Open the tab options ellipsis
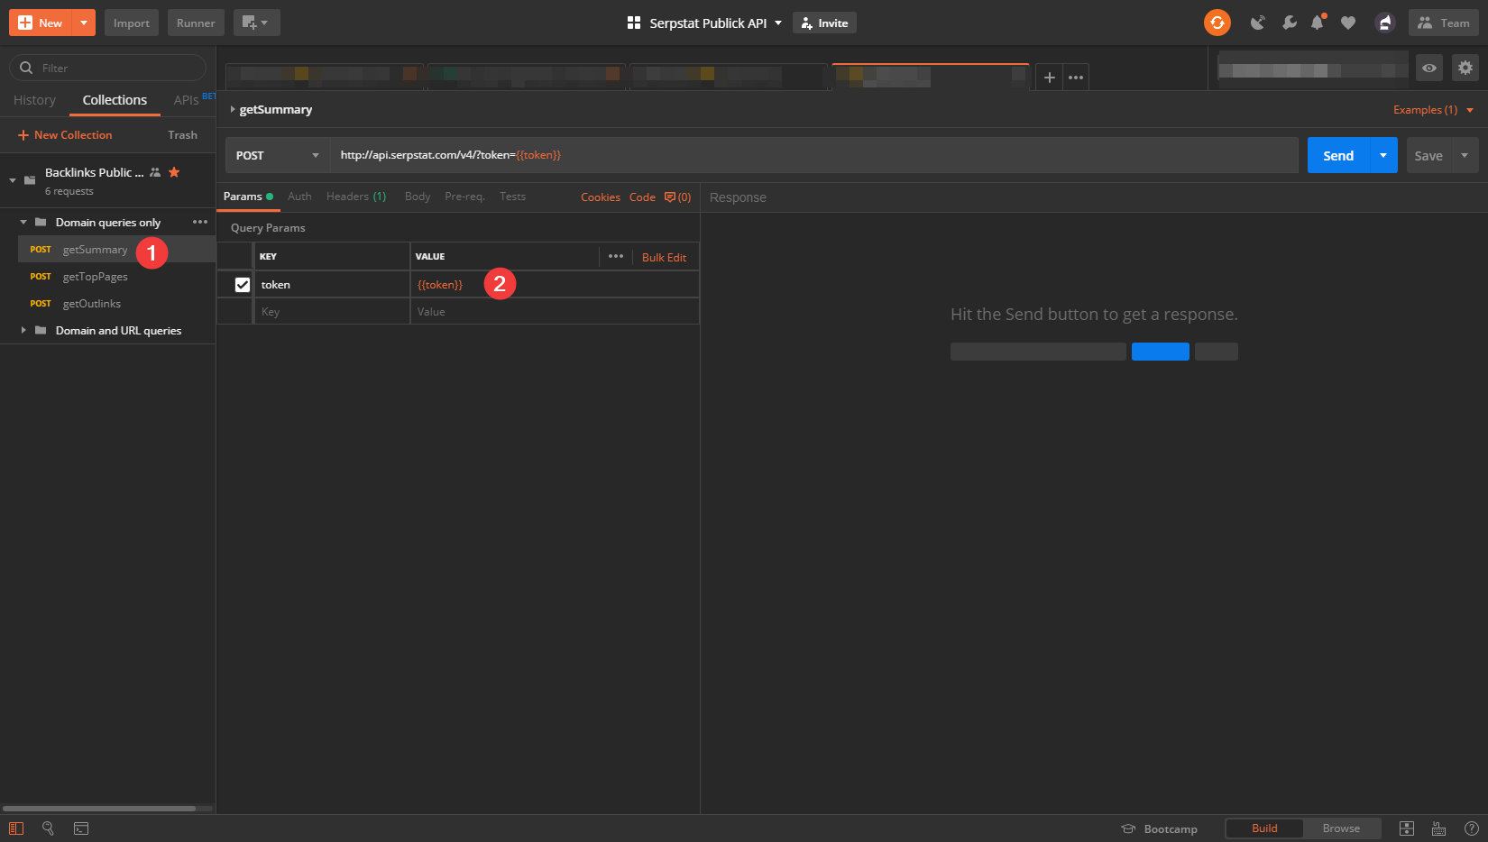 coord(1076,78)
